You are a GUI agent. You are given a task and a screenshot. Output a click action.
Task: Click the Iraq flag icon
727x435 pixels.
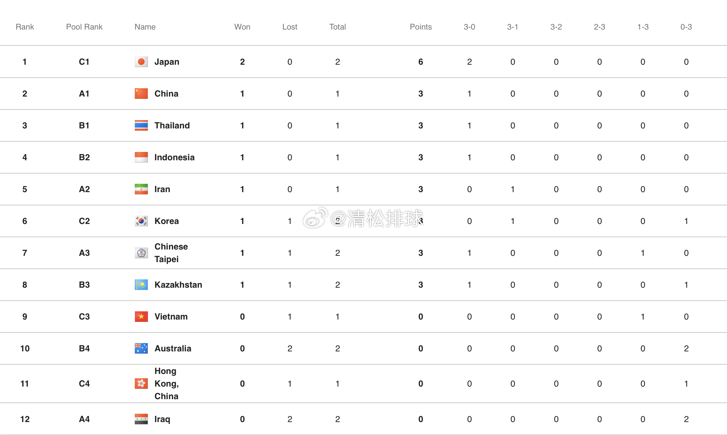(x=141, y=419)
